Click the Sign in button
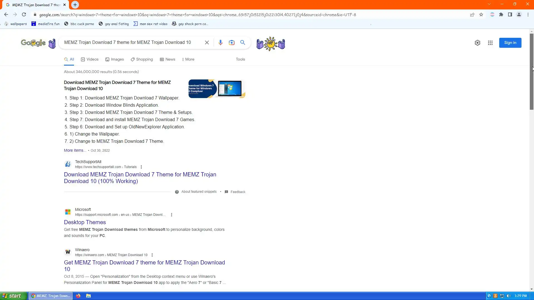Image resolution: width=534 pixels, height=300 pixels. tap(510, 43)
